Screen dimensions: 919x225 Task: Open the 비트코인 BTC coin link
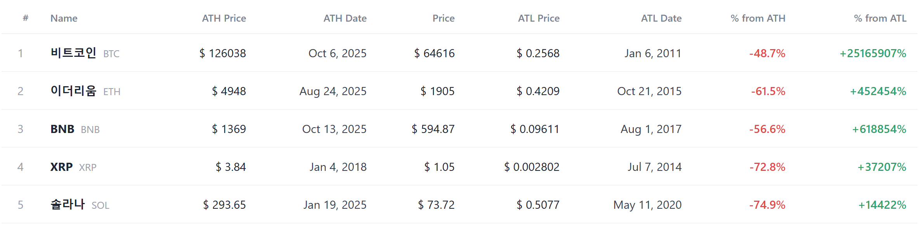(85, 53)
